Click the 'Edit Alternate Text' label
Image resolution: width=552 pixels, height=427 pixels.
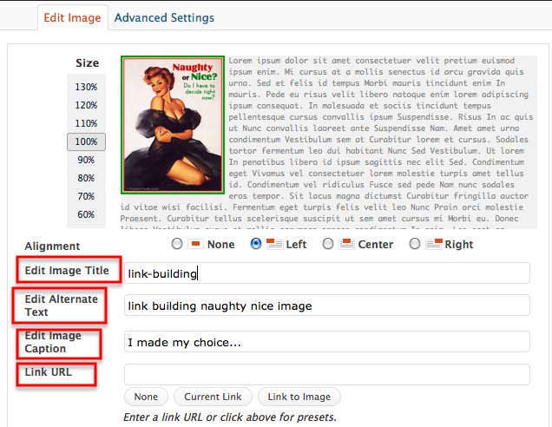pos(62,305)
